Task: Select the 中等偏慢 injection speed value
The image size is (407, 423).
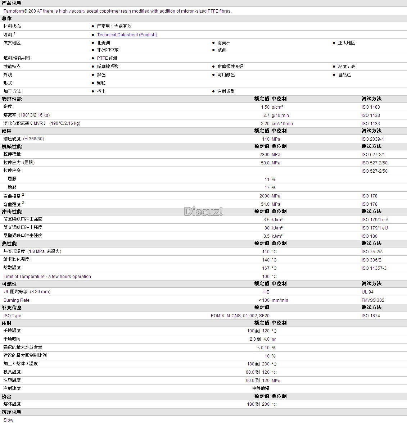Action: (261, 388)
